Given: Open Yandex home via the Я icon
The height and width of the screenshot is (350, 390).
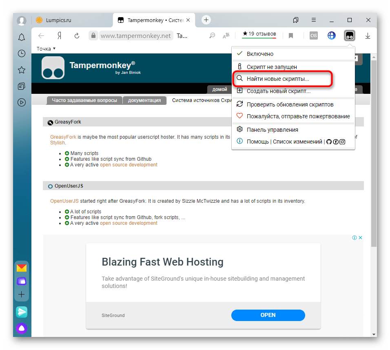Looking at the screenshot, I should pos(59,36).
